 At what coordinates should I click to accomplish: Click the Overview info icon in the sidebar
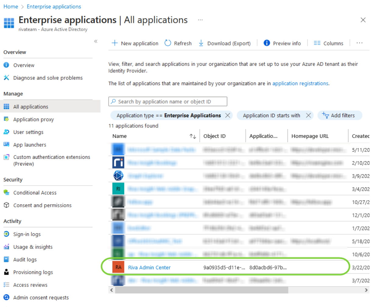6,65
